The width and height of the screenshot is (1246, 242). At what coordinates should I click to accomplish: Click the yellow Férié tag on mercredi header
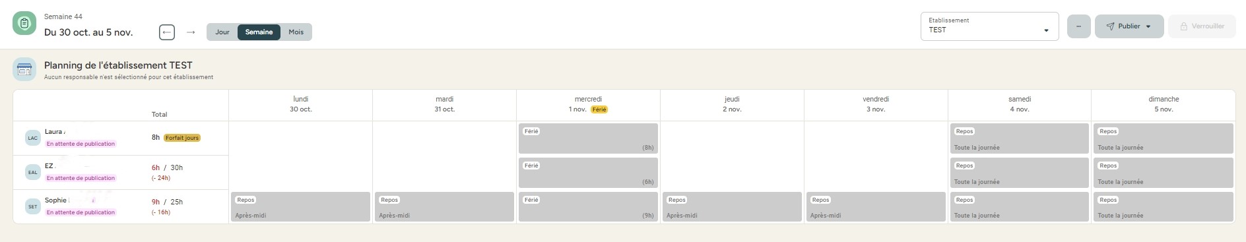599,109
